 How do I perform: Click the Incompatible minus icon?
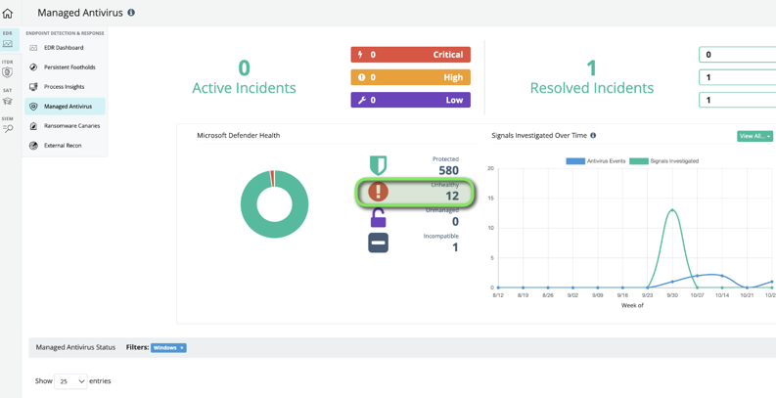coord(378,243)
